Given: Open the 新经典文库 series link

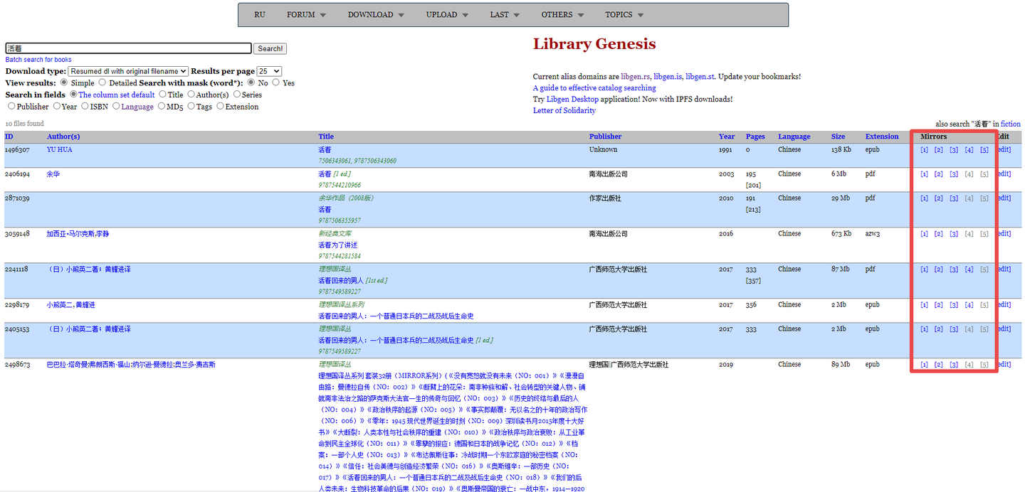Looking at the screenshot, I should [335, 234].
